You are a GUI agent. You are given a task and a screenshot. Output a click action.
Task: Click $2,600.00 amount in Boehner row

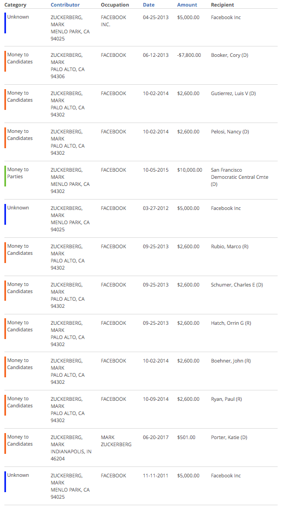(188, 360)
